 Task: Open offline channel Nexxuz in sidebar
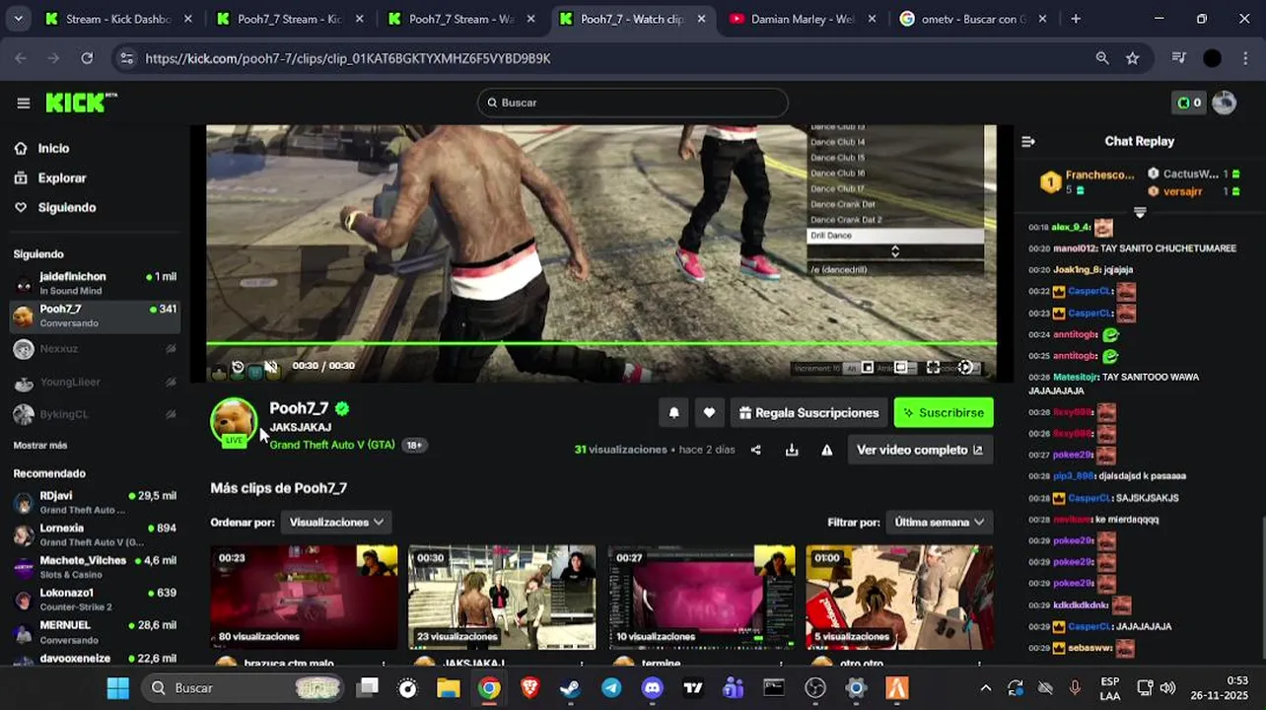95,349
